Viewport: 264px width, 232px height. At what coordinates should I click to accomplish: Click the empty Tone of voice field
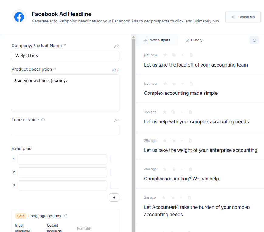(65, 130)
